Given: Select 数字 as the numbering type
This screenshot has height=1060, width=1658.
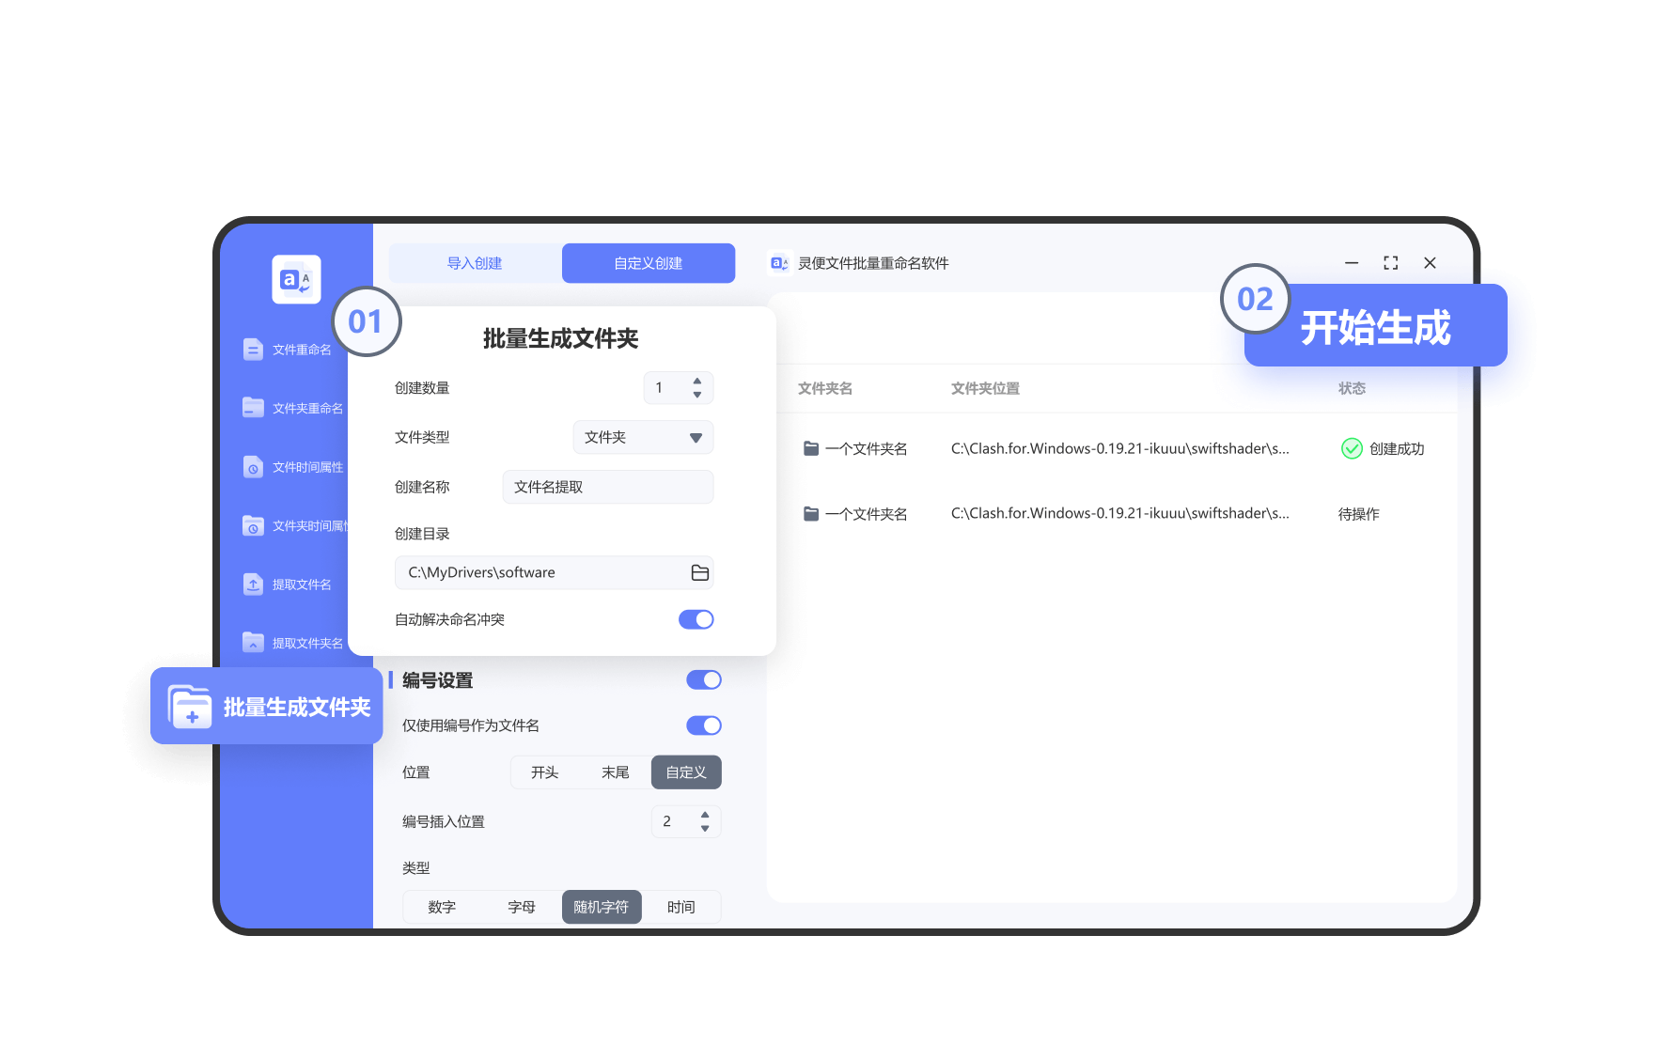Looking at the screenshot, I should tap(442, 906).
